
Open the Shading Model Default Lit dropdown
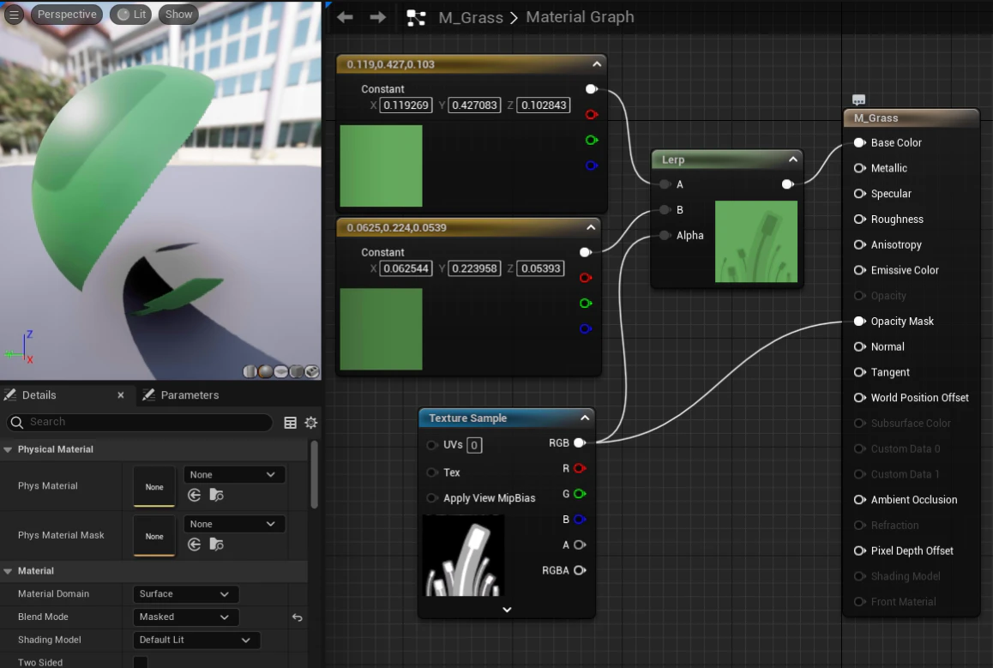(x=196, y=641)
